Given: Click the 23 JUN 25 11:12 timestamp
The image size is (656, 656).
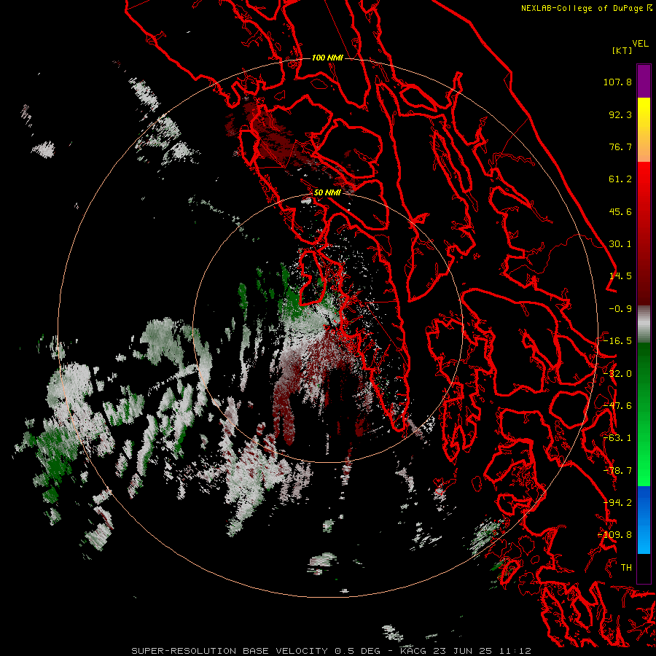Looking at the screenshot, I should point(481,651).
